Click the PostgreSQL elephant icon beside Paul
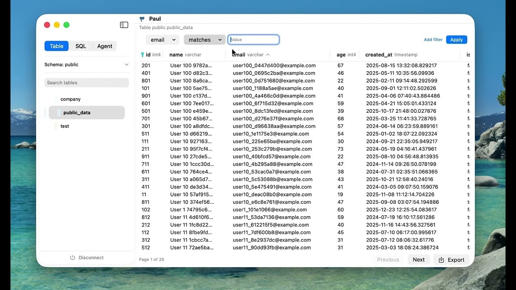The image size is (516, 290). point(142,19)
